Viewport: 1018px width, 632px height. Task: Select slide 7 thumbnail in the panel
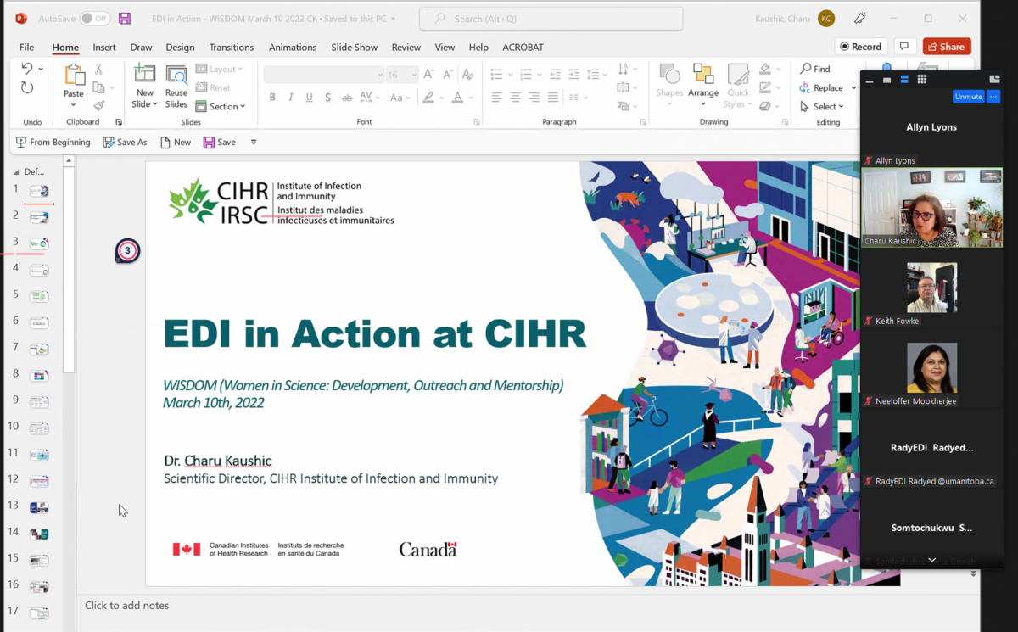pos(39,349)
